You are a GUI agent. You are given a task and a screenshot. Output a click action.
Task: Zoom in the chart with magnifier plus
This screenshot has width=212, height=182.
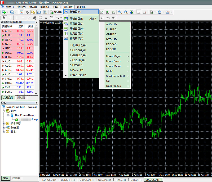(120, 12)
